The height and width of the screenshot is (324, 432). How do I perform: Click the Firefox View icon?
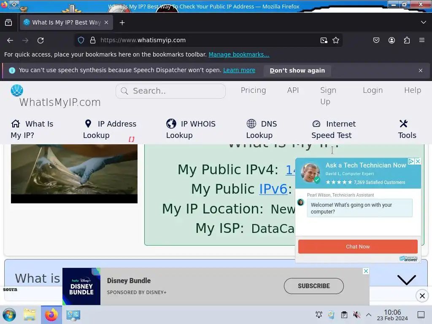[8, 23]
